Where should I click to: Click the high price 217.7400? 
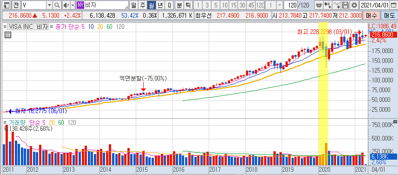[320, 15]
